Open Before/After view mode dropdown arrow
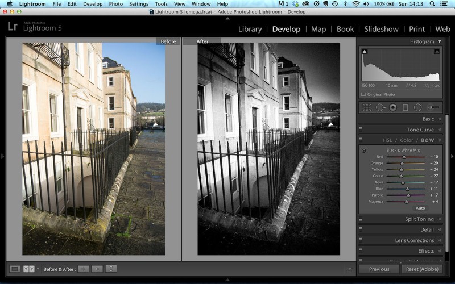The height and width of the screenshot is (284, 455). tap(38, 269)
